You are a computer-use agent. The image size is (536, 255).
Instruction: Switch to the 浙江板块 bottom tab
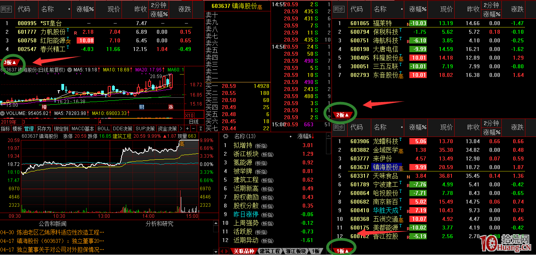(x=295, y=251)
